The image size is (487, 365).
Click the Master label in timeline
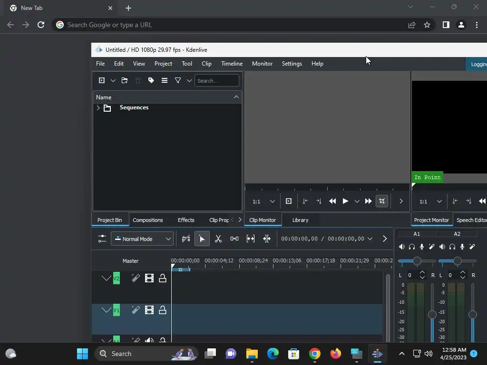point(130,261)
